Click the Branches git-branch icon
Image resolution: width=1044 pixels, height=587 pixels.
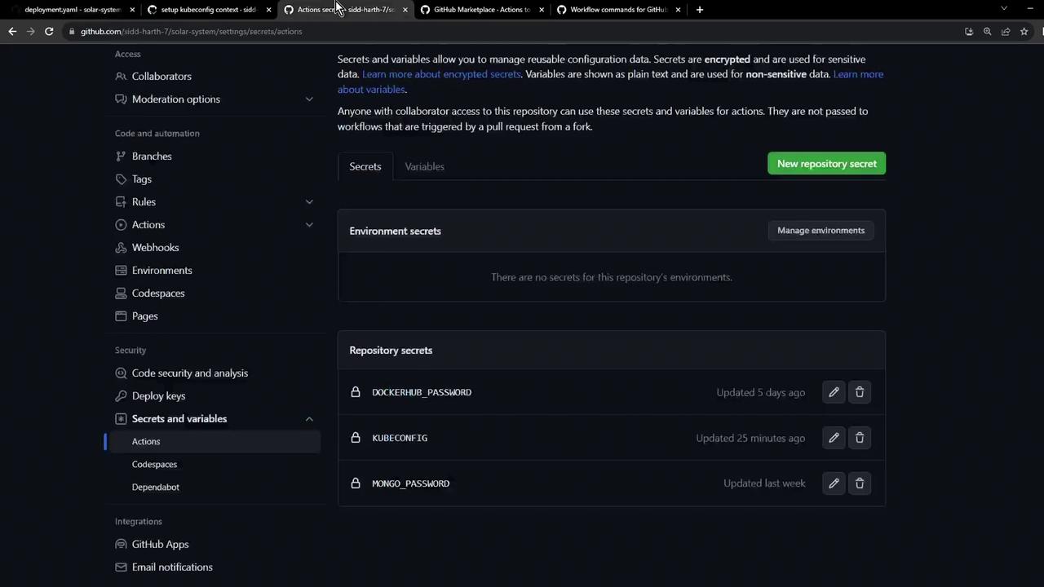(121, 157)
